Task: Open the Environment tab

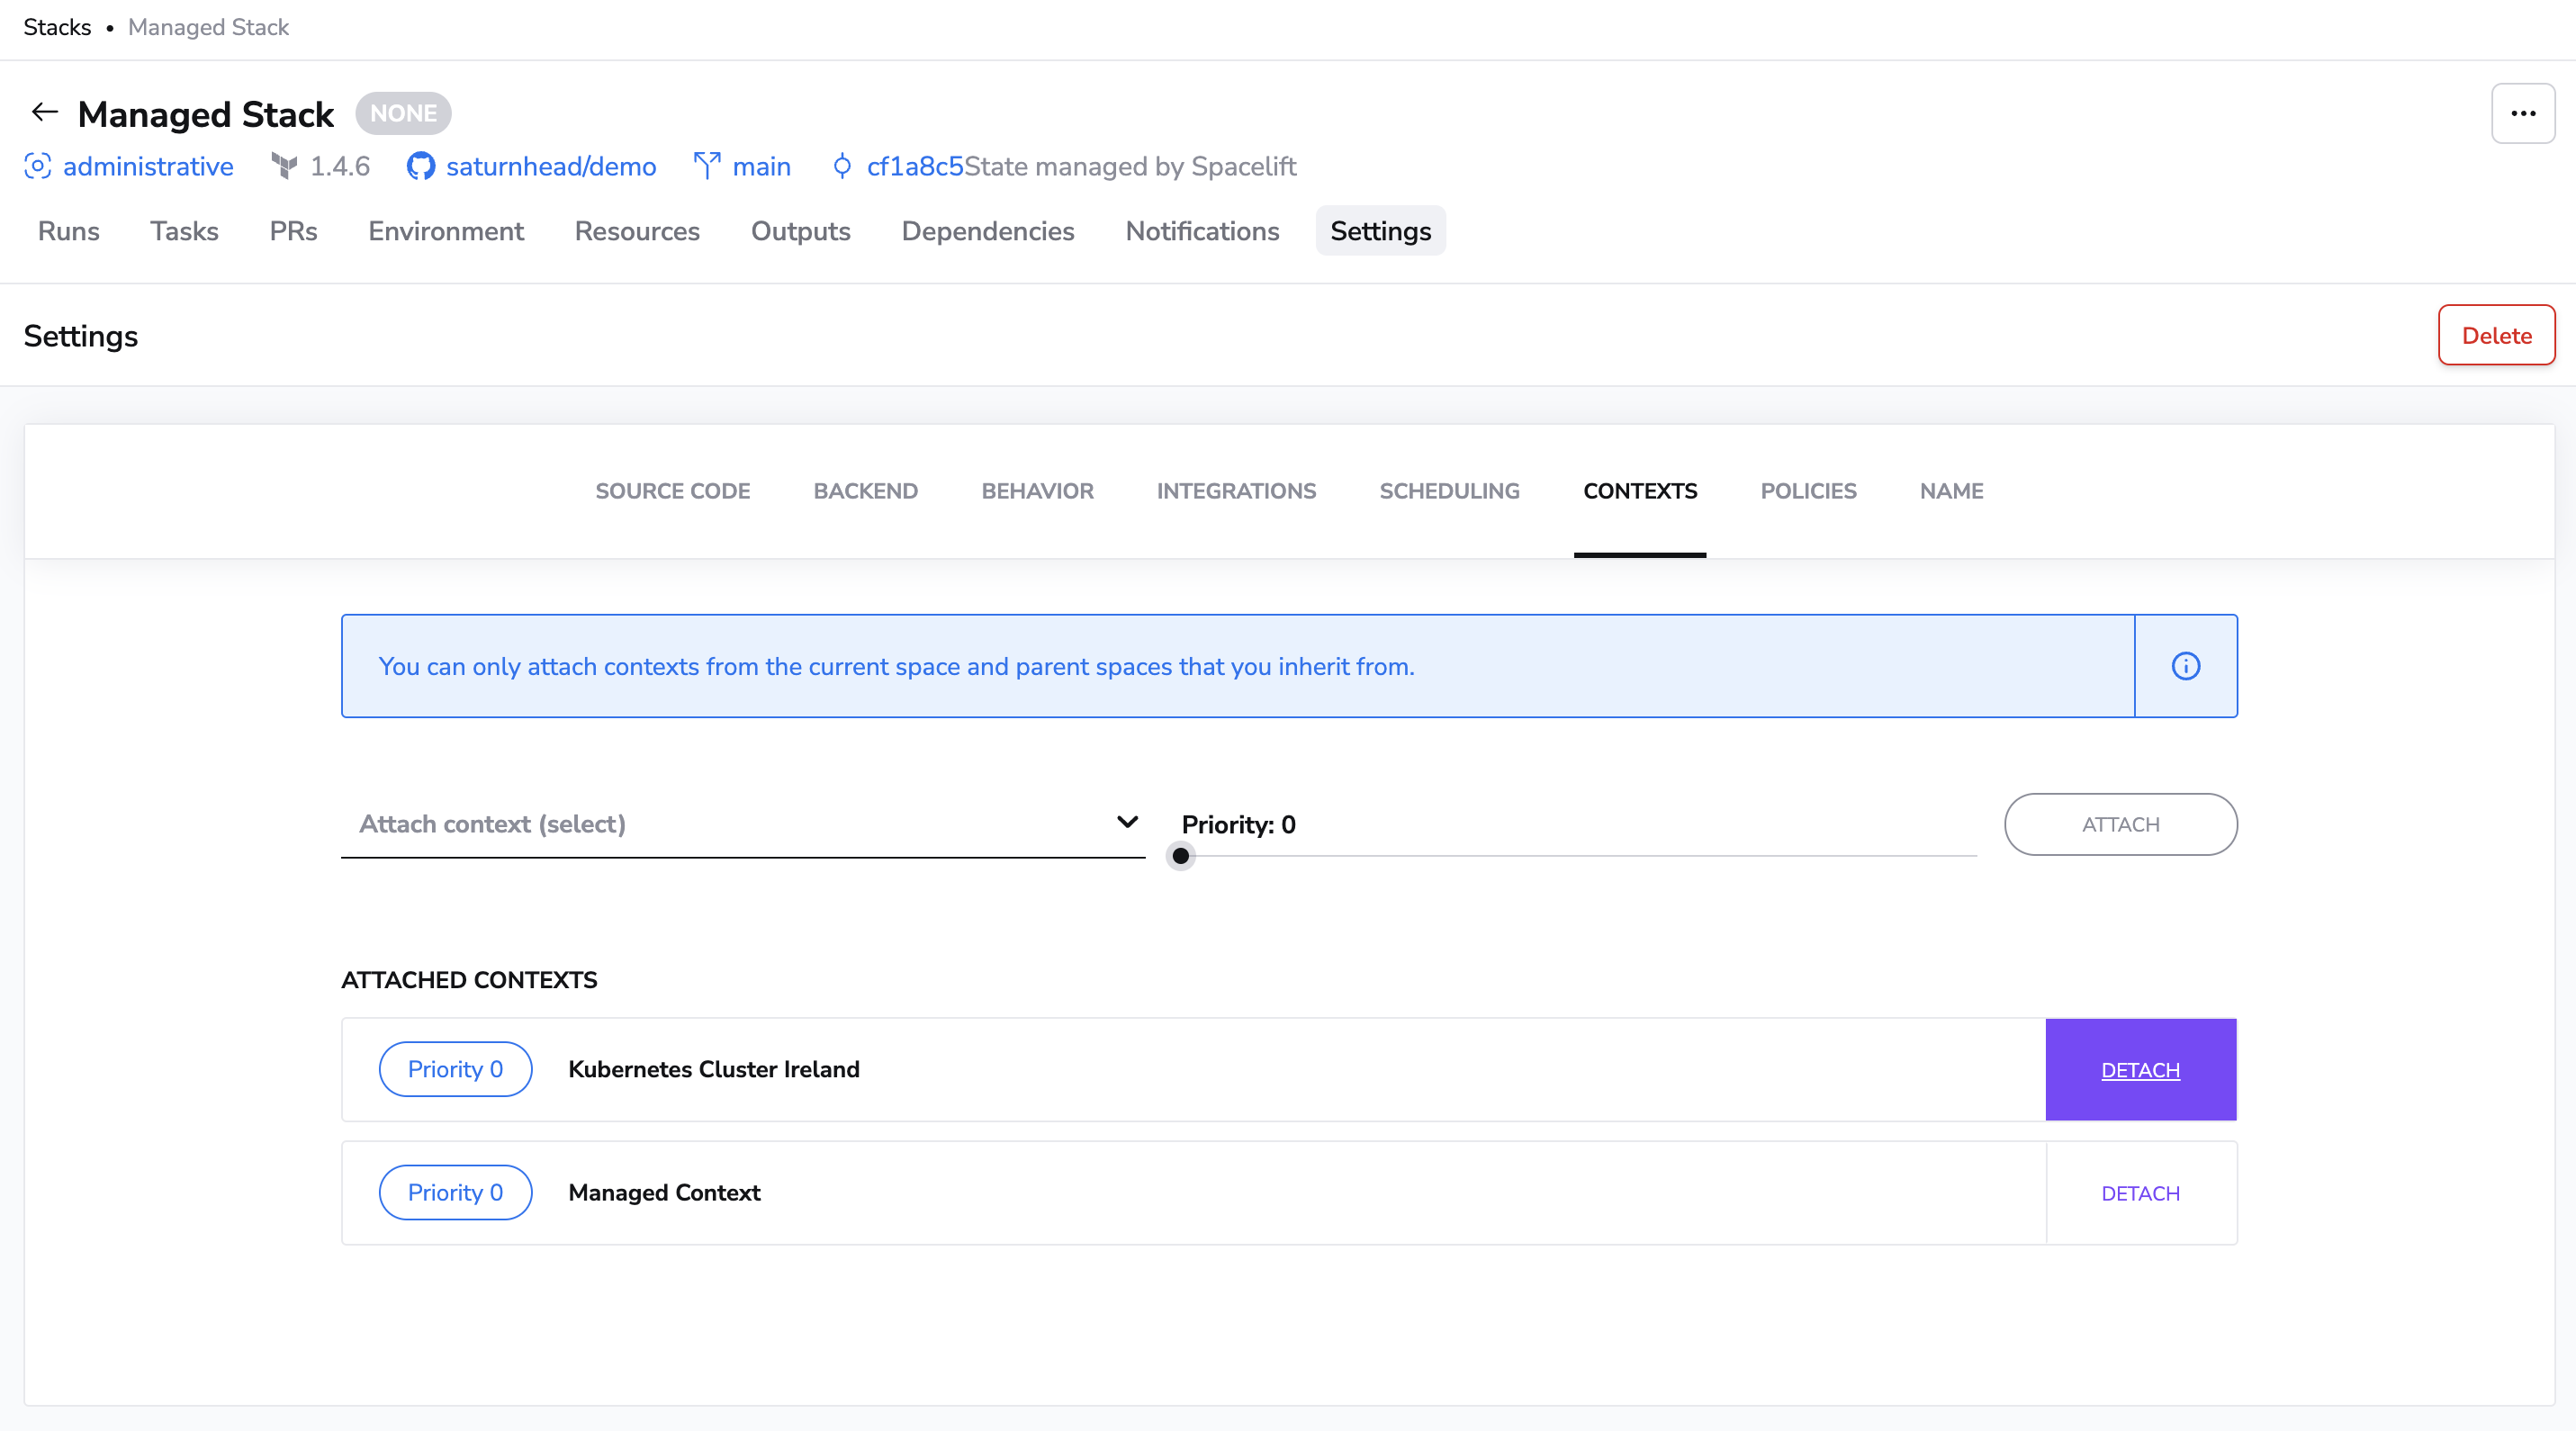Action: coord(445,231)
